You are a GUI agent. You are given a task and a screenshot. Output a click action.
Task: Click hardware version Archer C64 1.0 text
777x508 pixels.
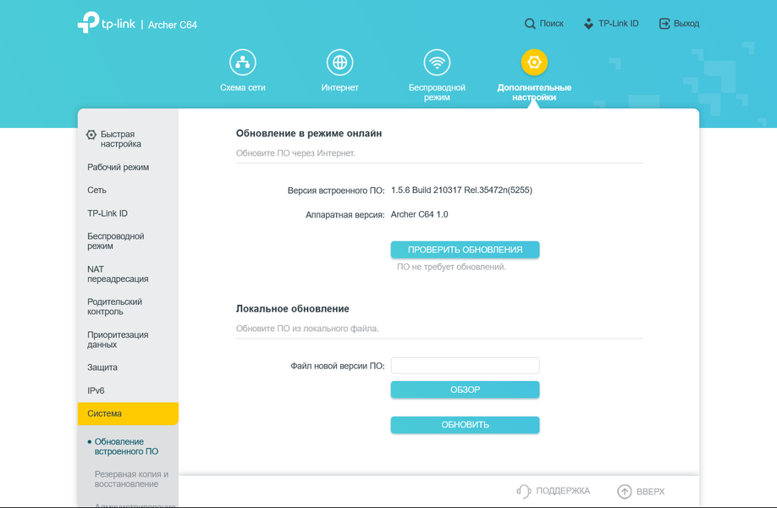click(419, 214)
